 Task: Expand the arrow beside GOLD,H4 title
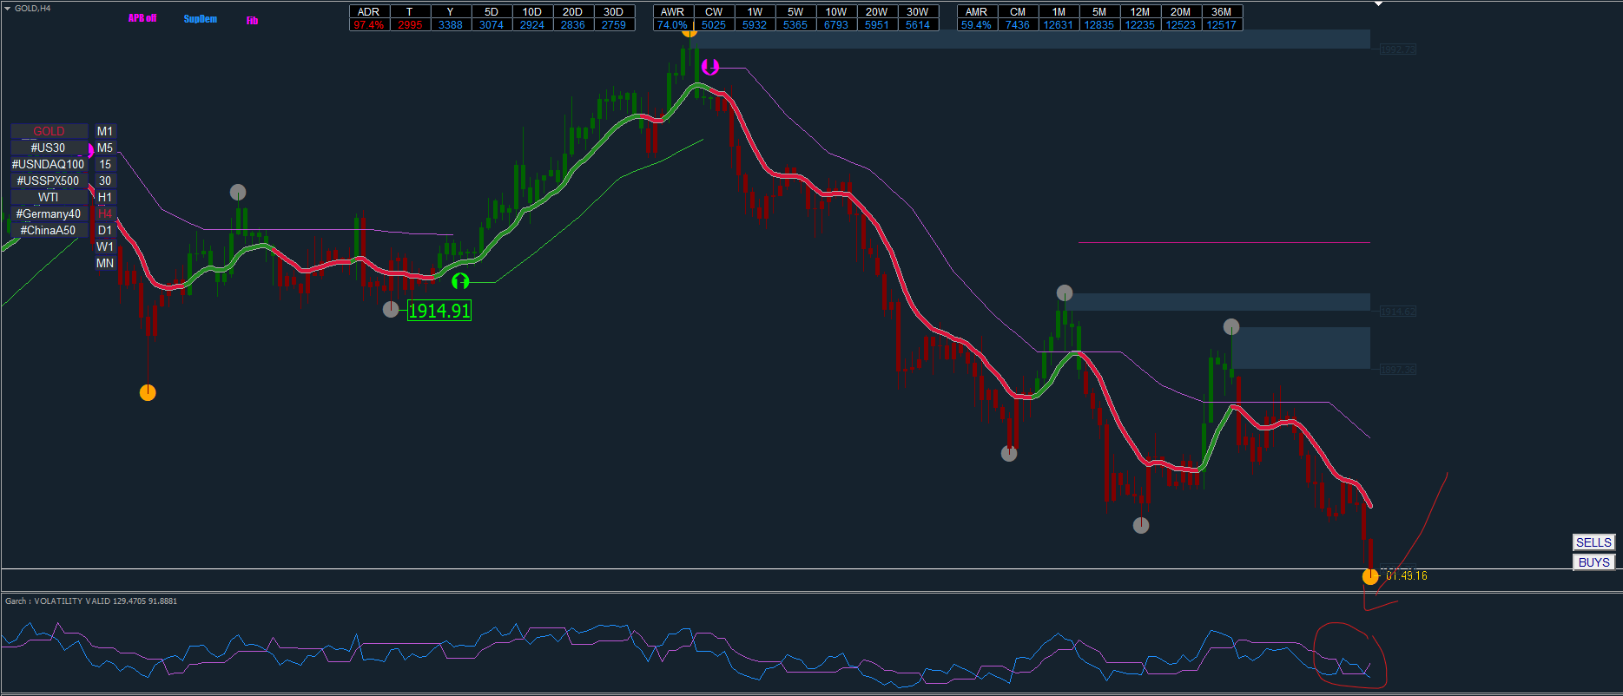pyautogui.click(x=7, y=8)
